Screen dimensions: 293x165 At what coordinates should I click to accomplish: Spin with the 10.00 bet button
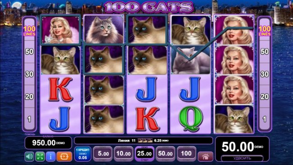[124, 154]
